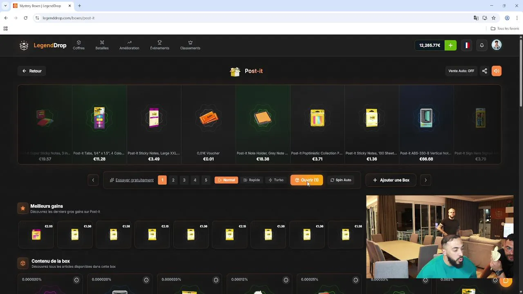Image resolution: width=523 pixels, height=294 pixels.
Task: Share this box via share icon
Action: tap(485, 71)
